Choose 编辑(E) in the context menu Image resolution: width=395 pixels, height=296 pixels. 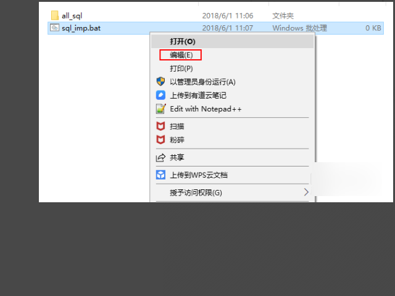click(x=232, y=55)
